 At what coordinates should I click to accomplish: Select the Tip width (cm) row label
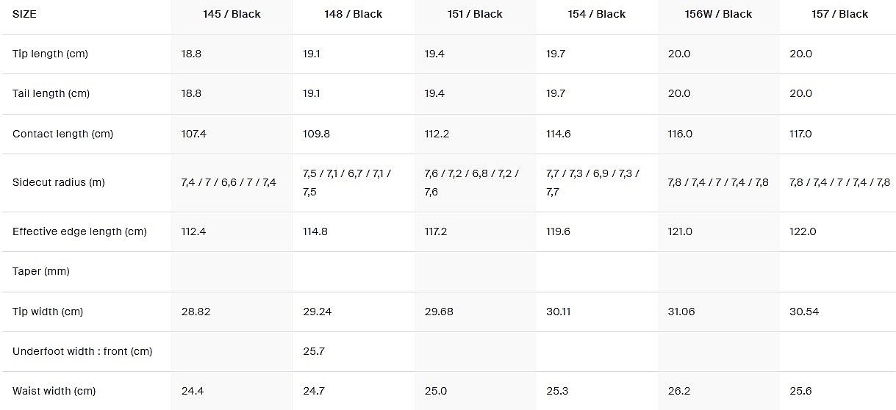pos(48,312)
